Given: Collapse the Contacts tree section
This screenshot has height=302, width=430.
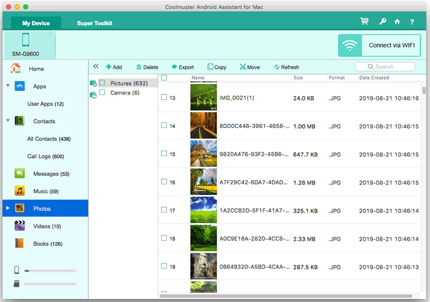Looking at the screenshot, I should [x=7, y=121].
